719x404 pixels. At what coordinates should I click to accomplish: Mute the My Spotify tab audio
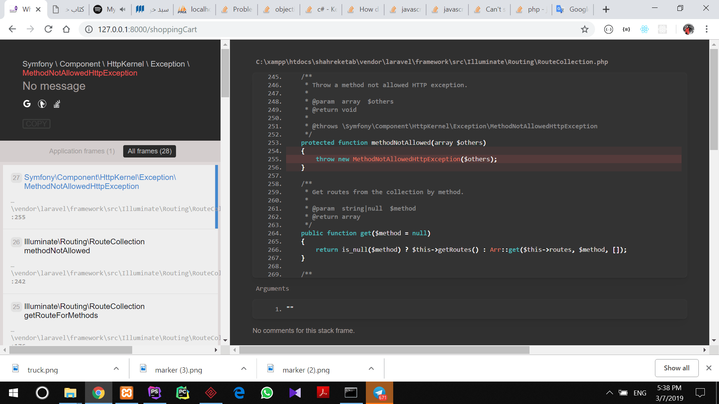122,9
